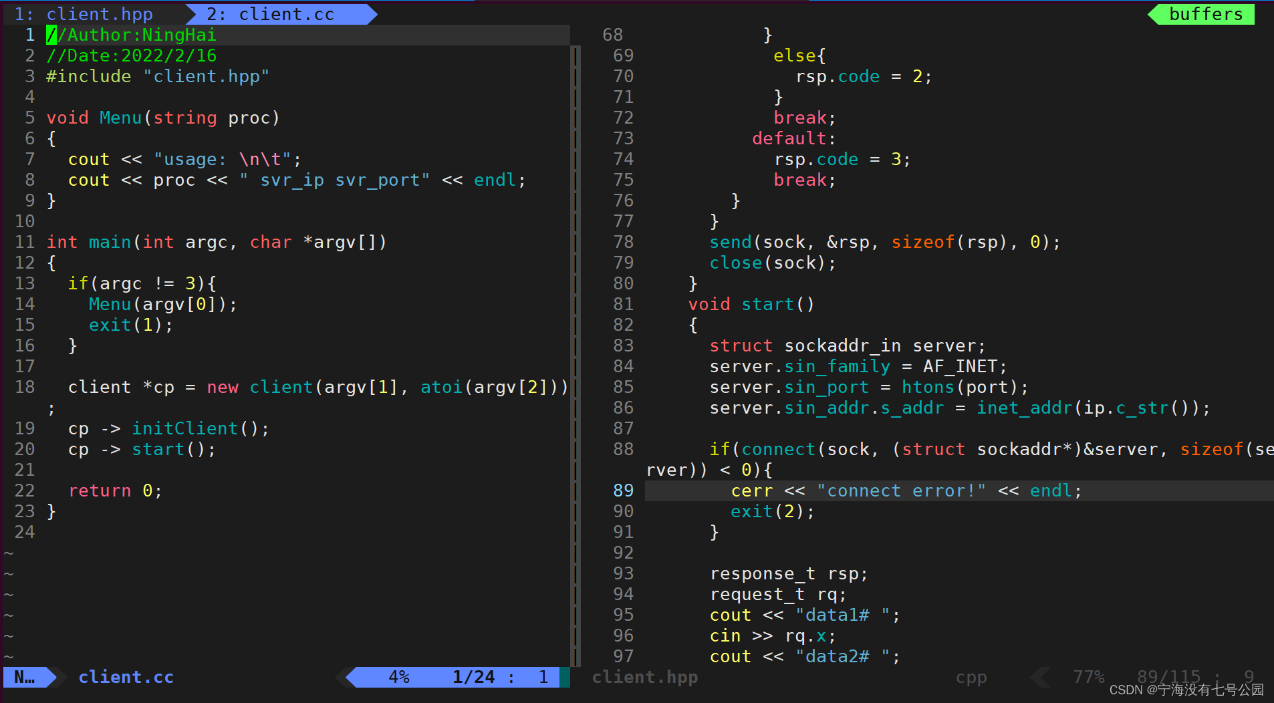Click the exit(1); statement
This screenshot has height=703, width=1274.
[131, 325]
